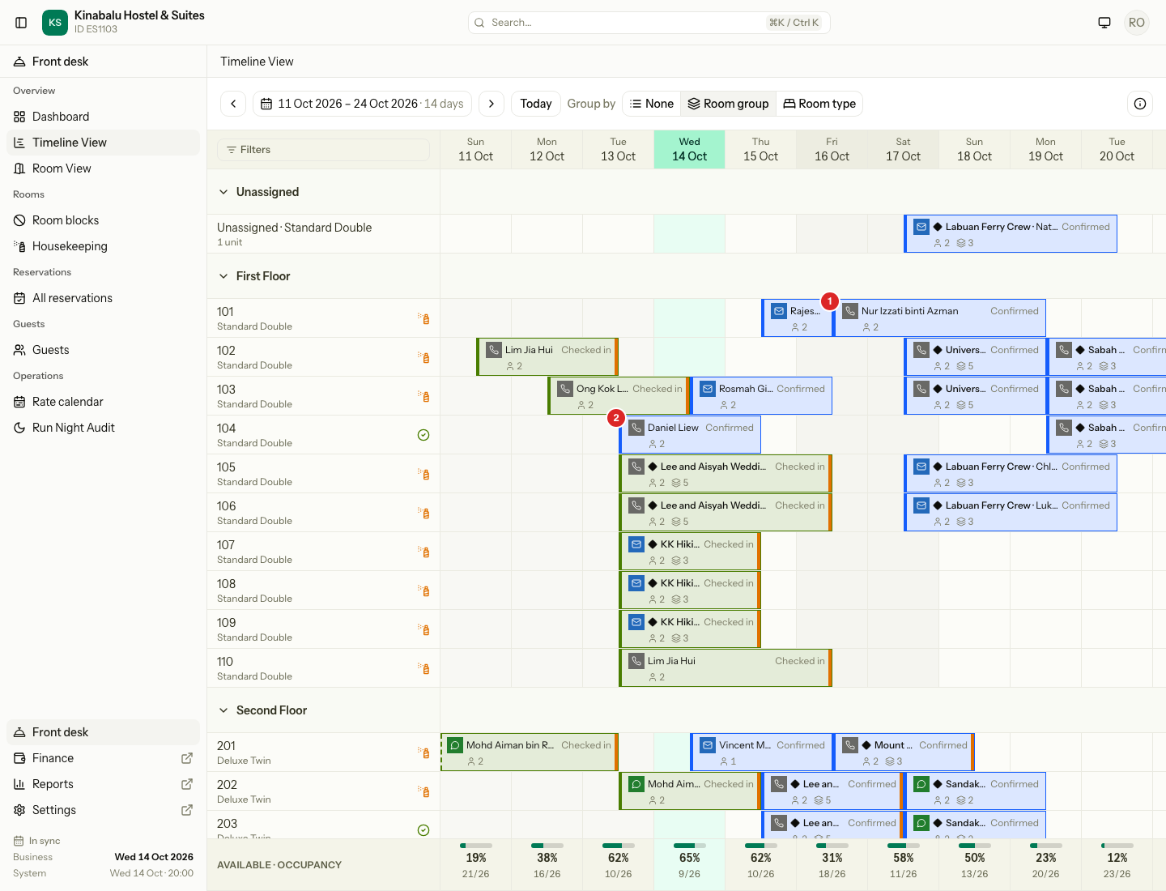Open Settings external link icon
The image size is (1166, 891).
click(x=187, y=810)
